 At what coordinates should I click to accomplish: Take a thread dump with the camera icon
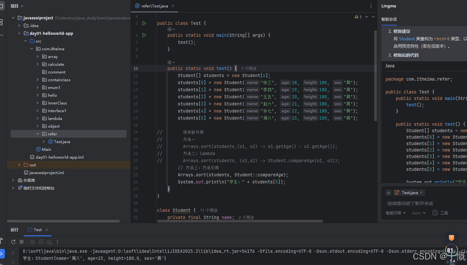point(32,242)
